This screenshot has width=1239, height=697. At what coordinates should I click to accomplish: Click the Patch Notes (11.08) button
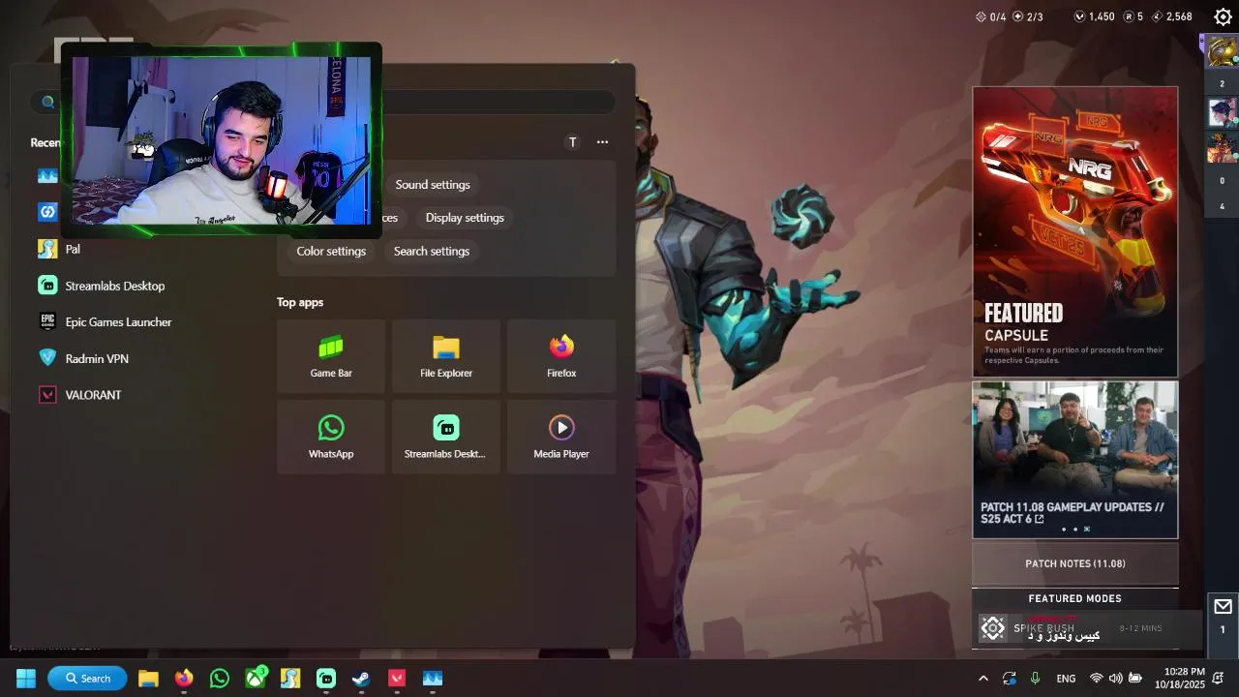click(1075, 563)
